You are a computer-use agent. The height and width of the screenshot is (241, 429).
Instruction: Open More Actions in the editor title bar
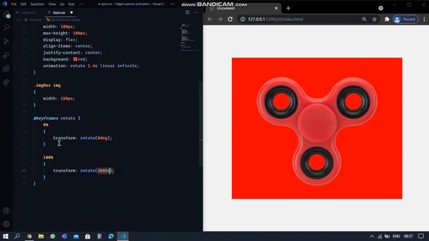point(196,12)
